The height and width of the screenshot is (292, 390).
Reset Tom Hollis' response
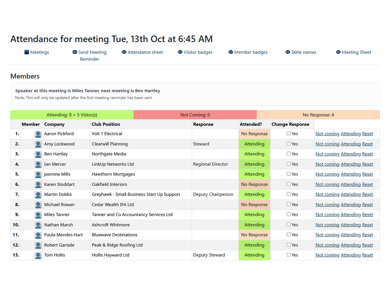pos(368,255)
